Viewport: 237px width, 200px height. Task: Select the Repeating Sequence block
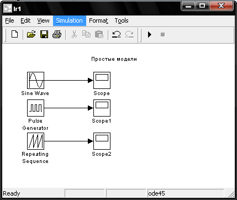pos(35,141)
